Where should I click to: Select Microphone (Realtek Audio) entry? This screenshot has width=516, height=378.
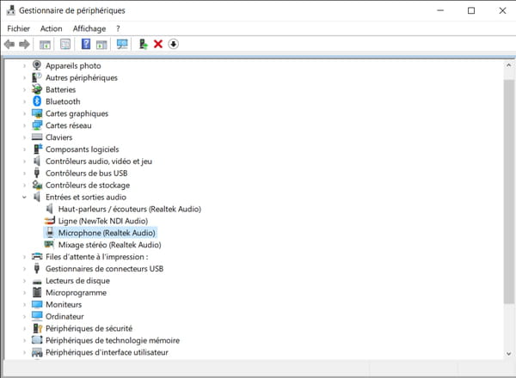click(x=107, y=233)
